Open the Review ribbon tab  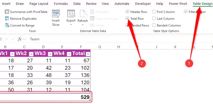[x=91, y=4]
